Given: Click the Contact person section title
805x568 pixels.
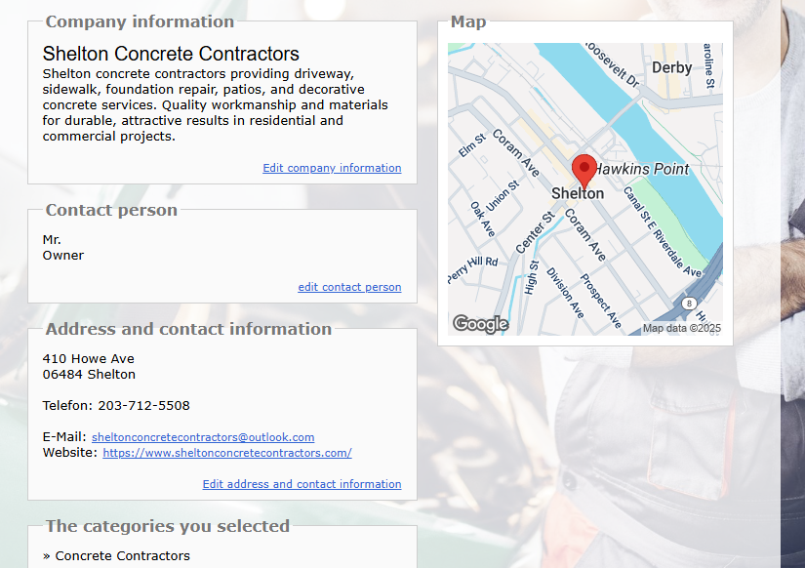Looking at the screenshot, I should pyautogui.click(x=111, y=210).
